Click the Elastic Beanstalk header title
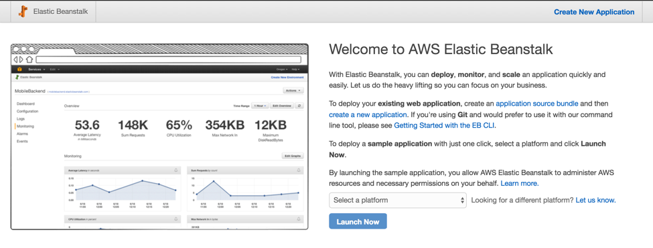Screen dimensions: 653x248 [x=60, y=11]
